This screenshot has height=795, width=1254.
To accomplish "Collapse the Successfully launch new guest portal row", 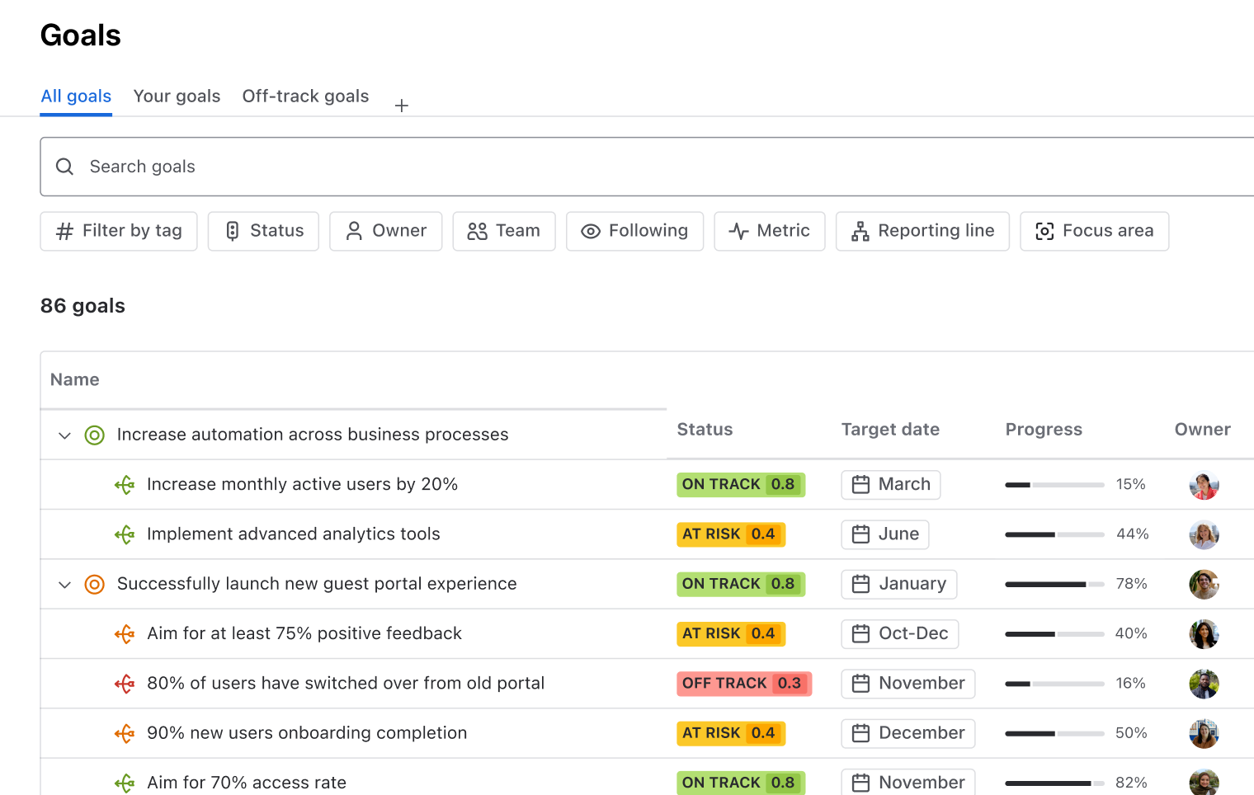I will (x=64, y=585).
